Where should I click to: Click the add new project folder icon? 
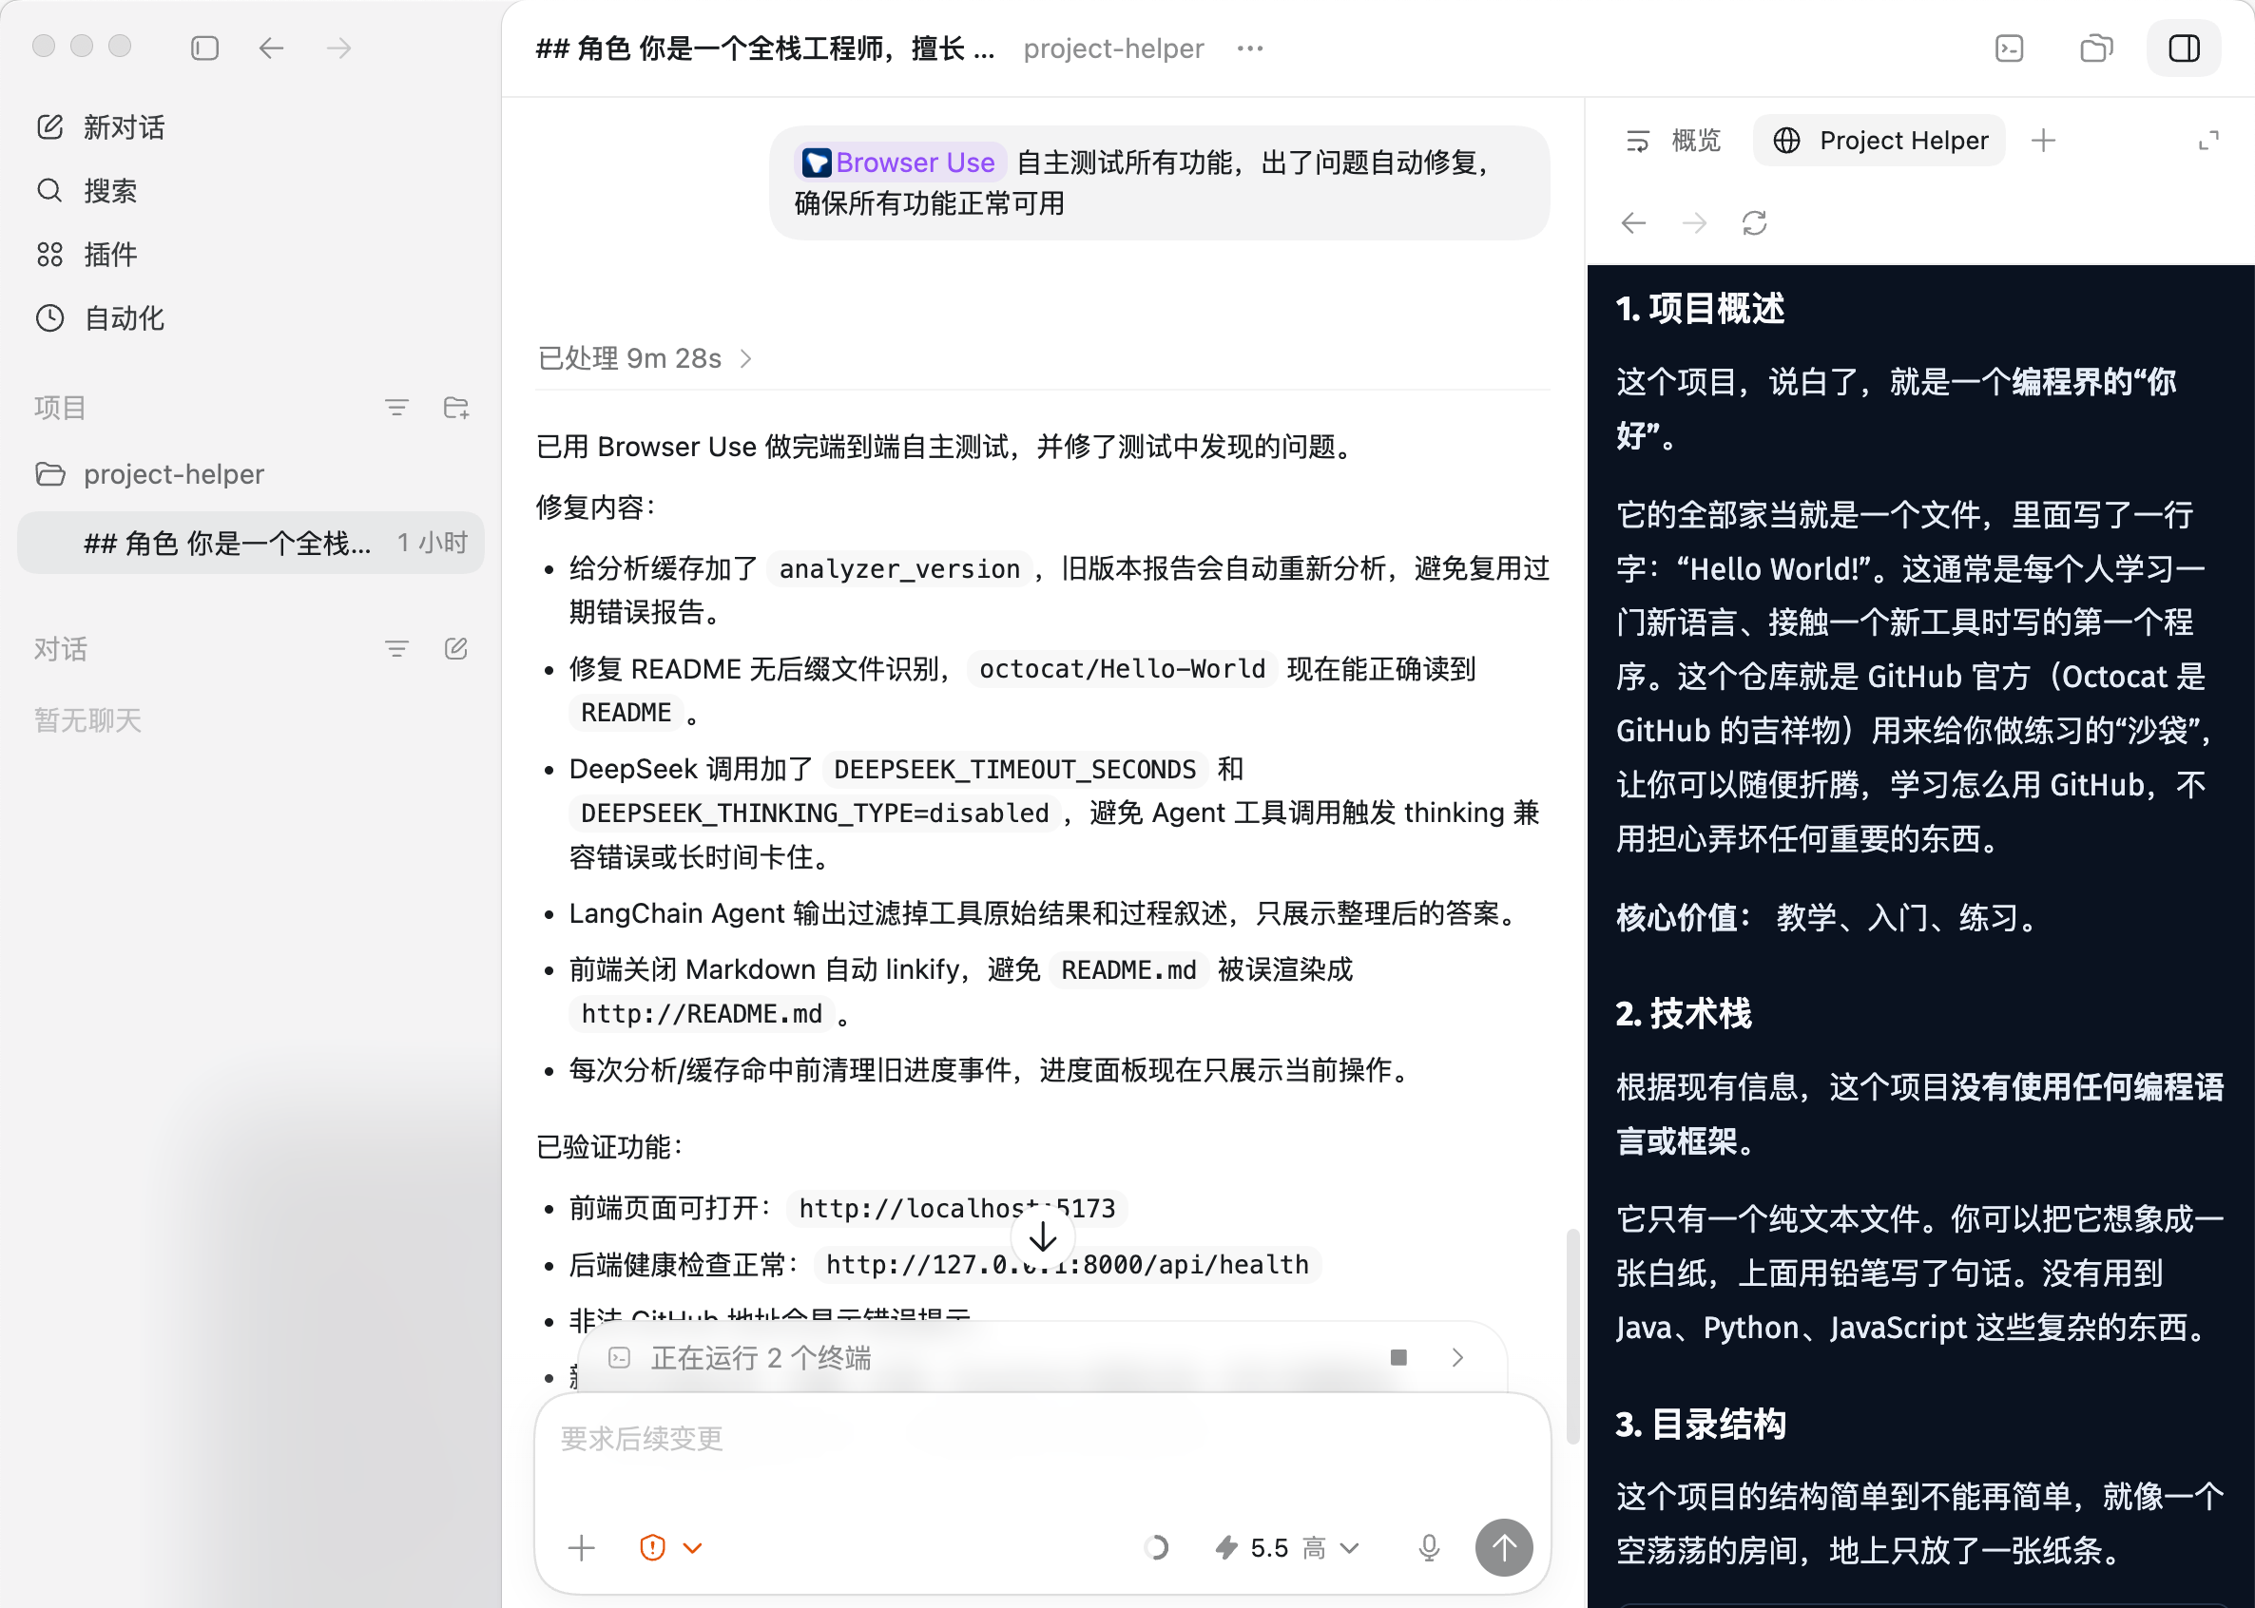tap(454, 408)
